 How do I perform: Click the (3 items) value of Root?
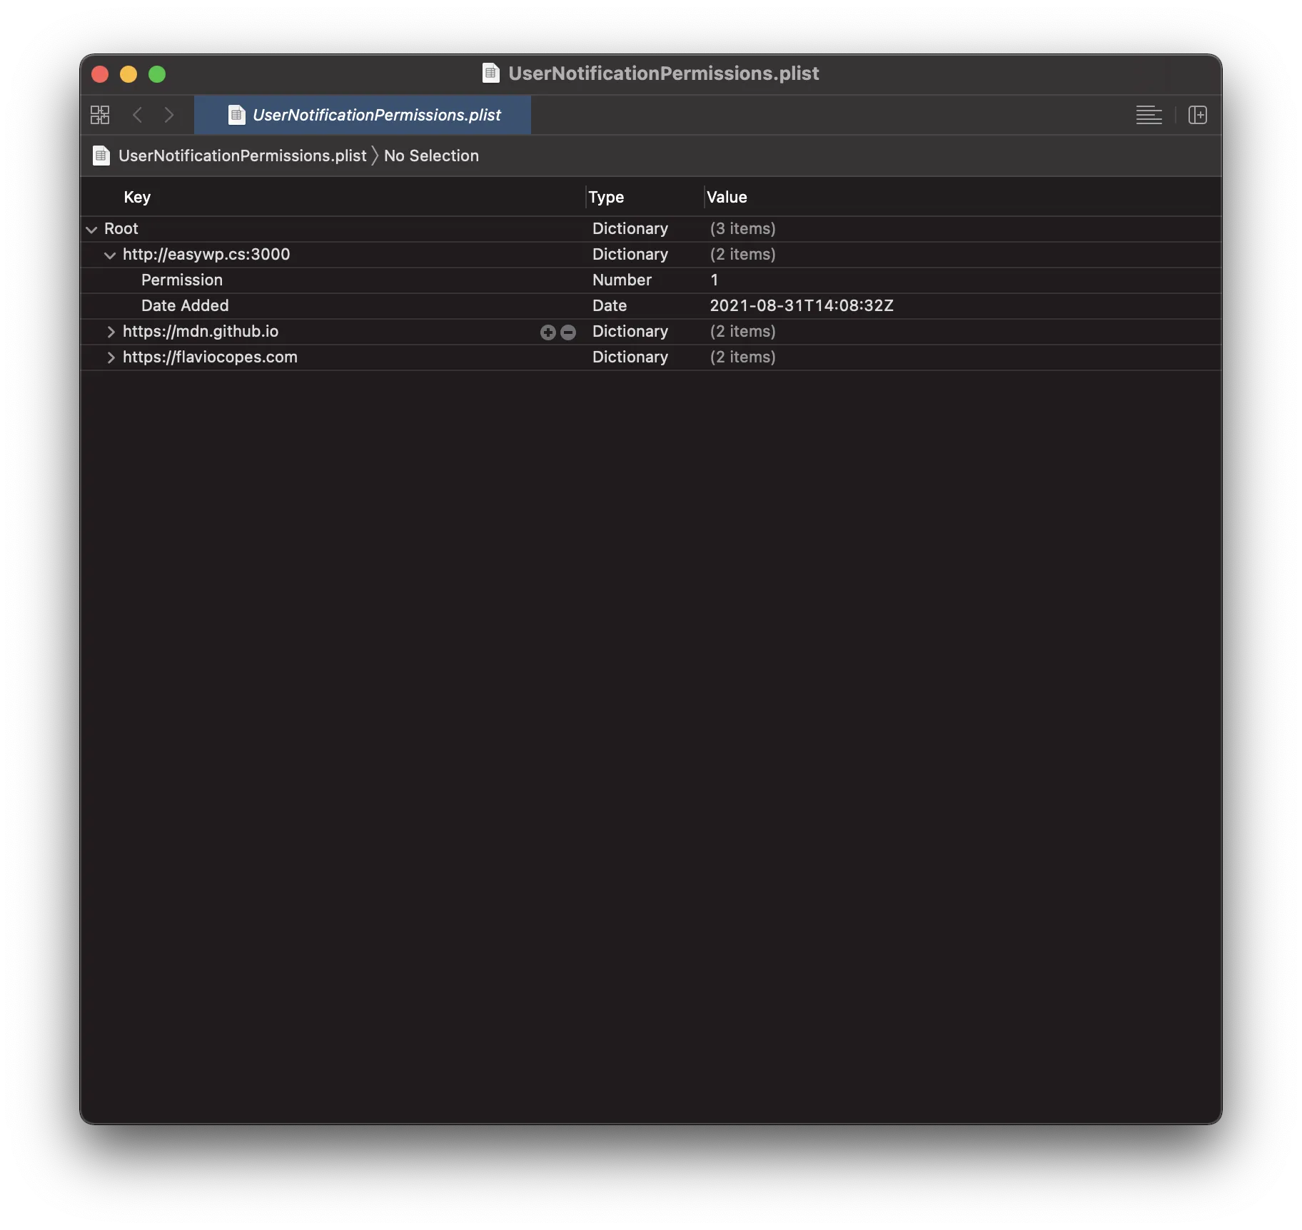pyautogui.click(x=742, y=228)
